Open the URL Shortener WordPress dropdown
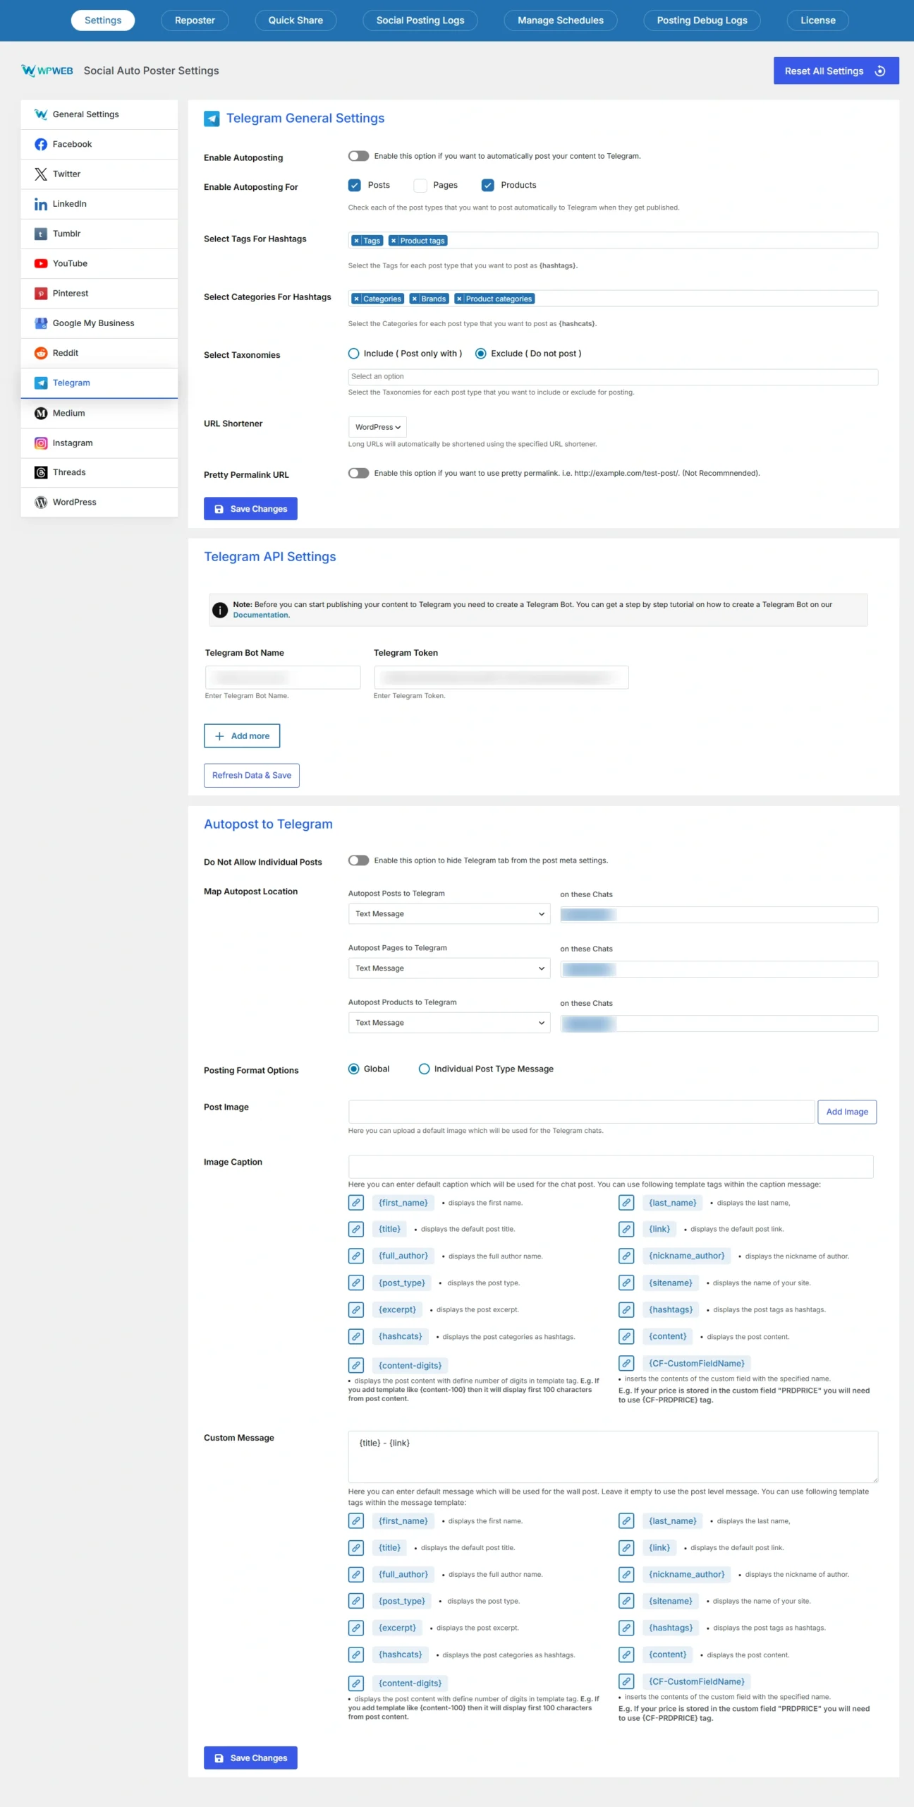Image resolution: width=914 pixels, height=1807 pixels. tap(377, 427)
